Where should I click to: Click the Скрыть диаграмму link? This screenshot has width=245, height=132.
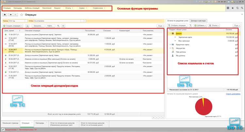pyautogui.click(x=233, y=94)
